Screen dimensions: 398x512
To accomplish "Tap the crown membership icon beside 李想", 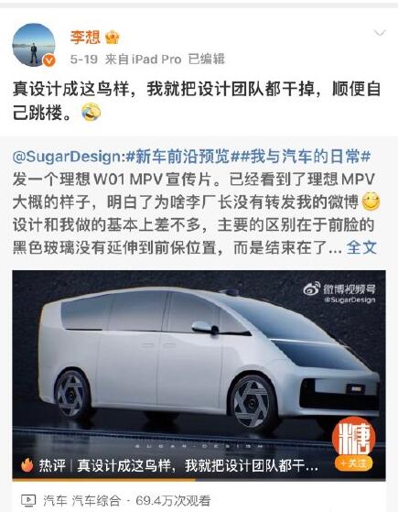I will click(x=113, y=38).
